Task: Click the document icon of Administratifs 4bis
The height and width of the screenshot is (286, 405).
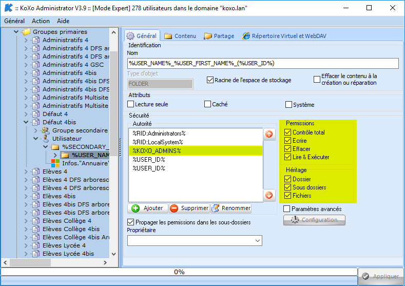Action: [x=36, y=73]
